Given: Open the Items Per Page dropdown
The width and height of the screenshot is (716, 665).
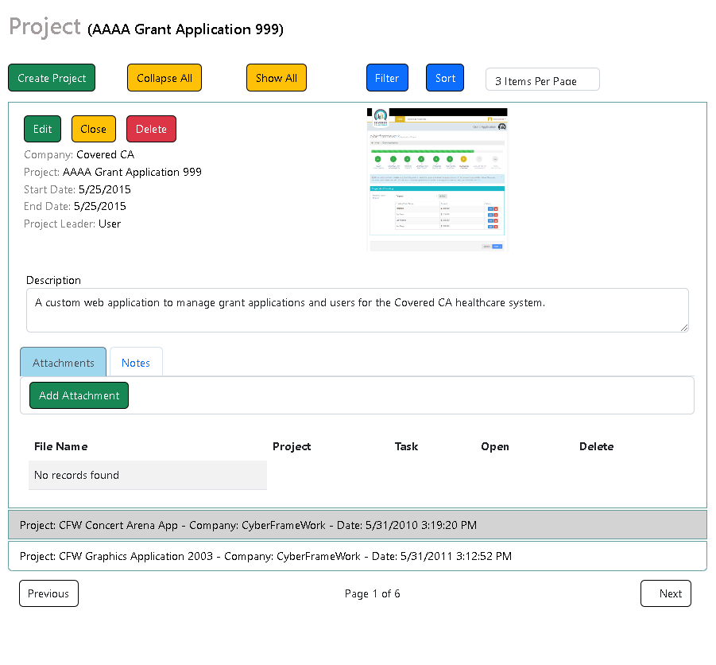Looking at the screenshot, I should 542,80.
